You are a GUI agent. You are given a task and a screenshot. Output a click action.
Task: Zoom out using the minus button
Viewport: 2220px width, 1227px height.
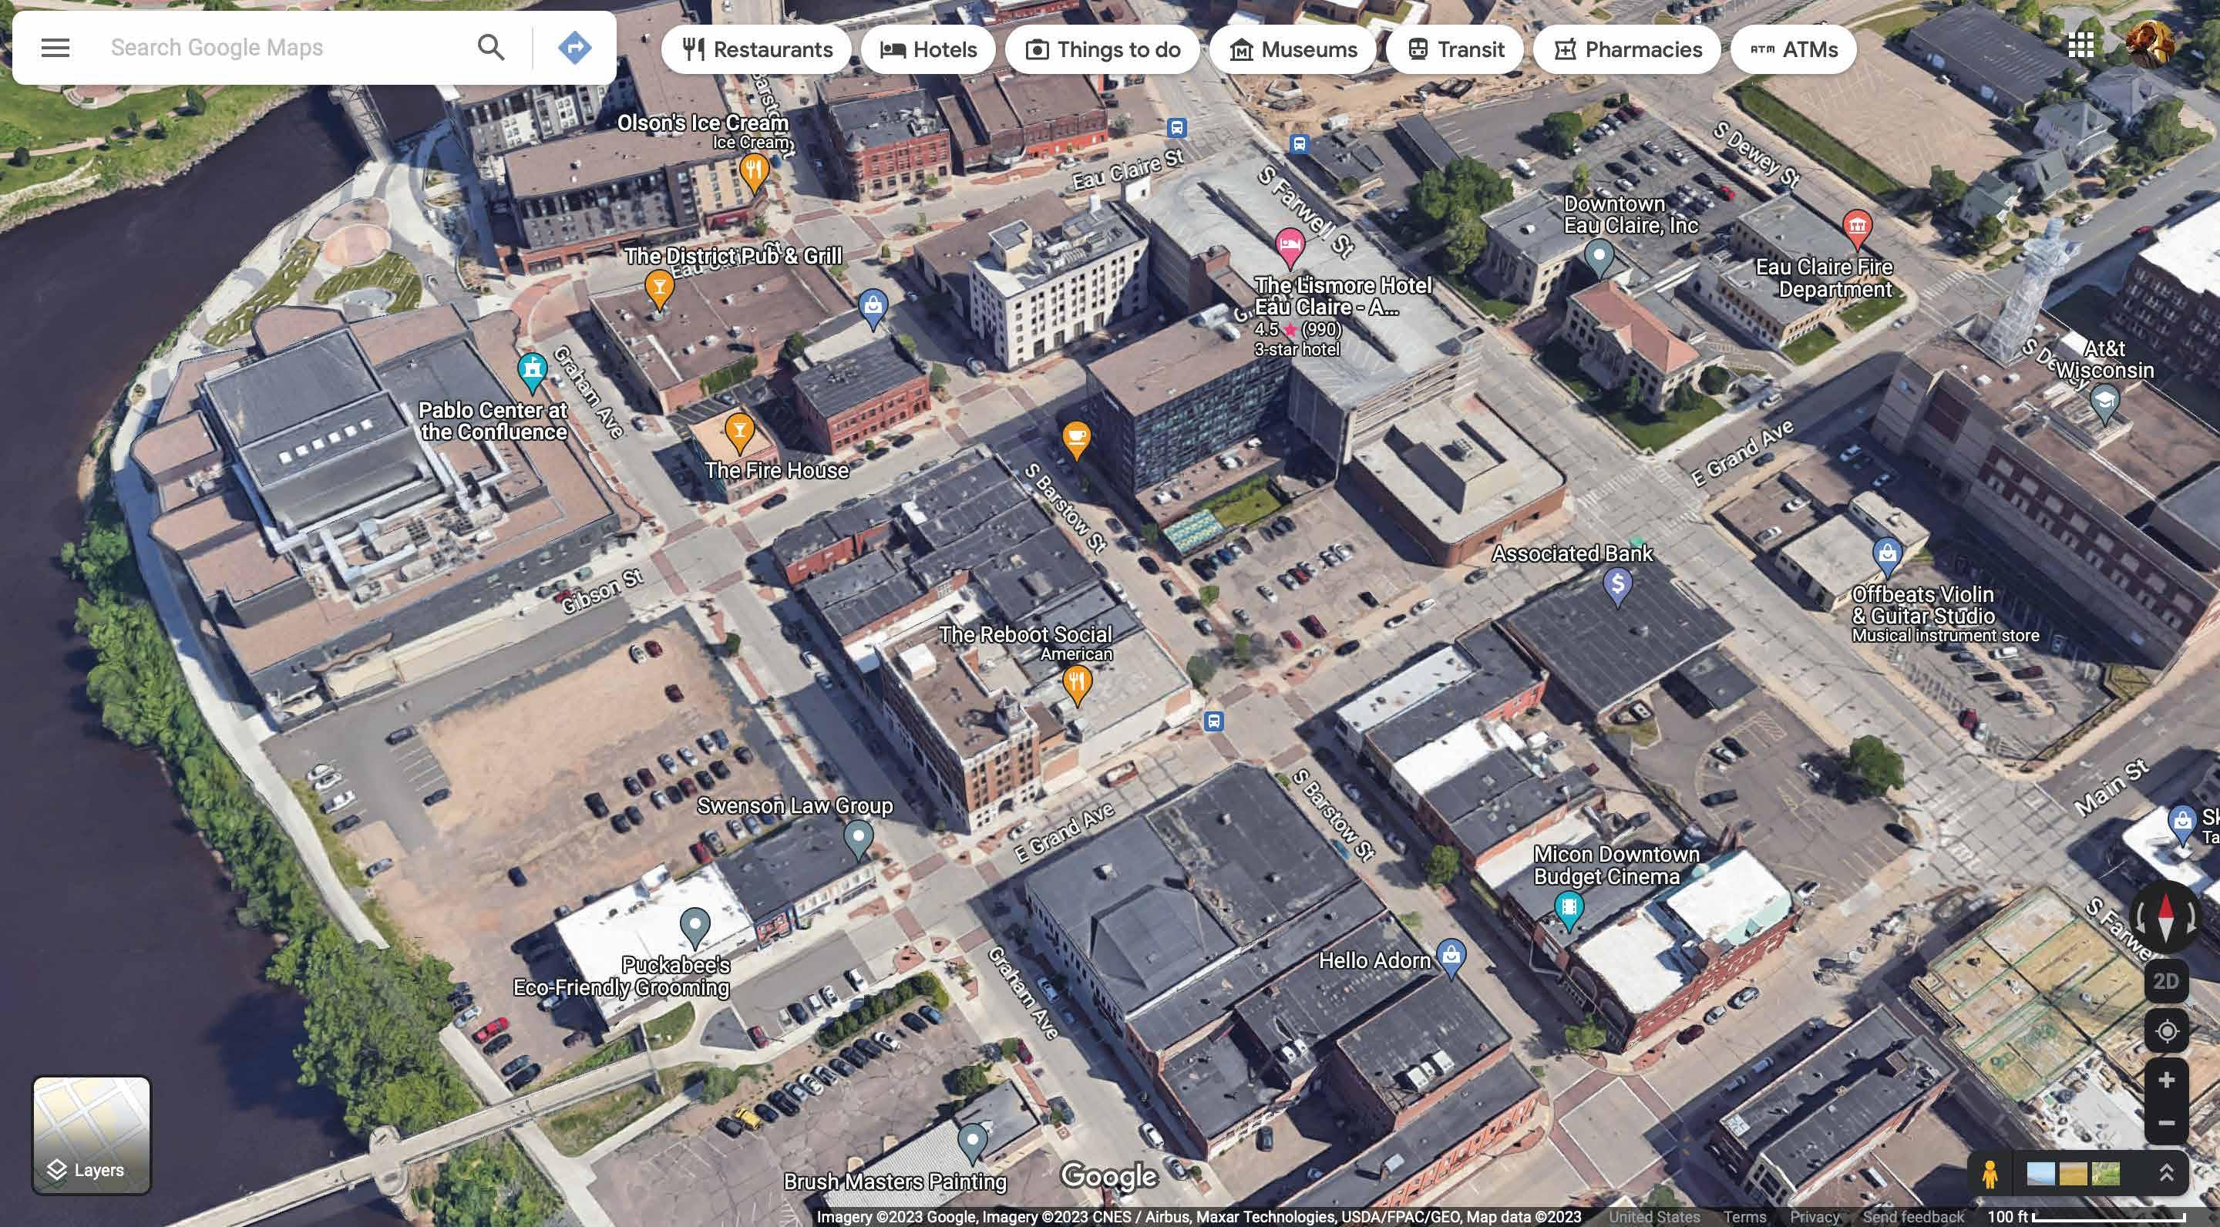(2166, 1124)
